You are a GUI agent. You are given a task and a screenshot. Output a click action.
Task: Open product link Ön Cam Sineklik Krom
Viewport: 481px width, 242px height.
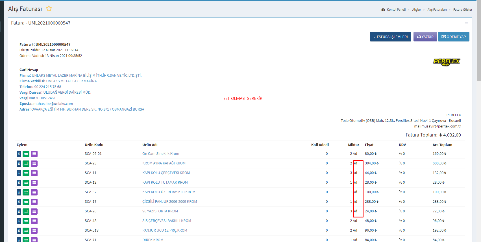point(161,154)
